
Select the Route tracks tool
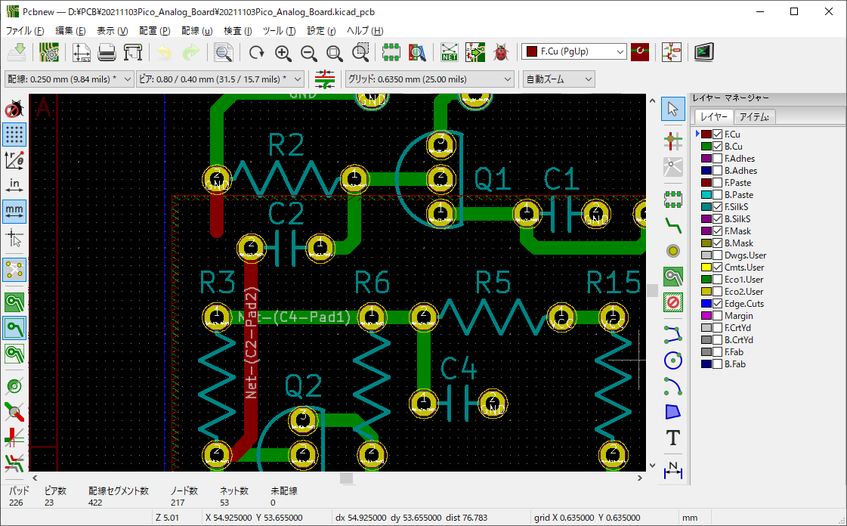tap(672, 223)
